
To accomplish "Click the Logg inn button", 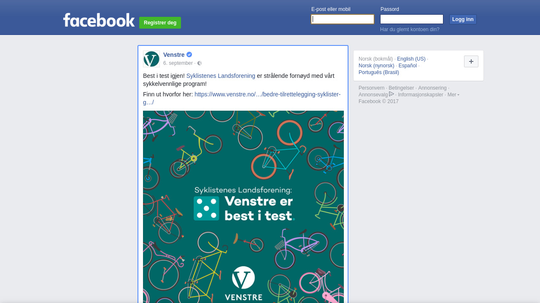I will (x=463, y=19).
